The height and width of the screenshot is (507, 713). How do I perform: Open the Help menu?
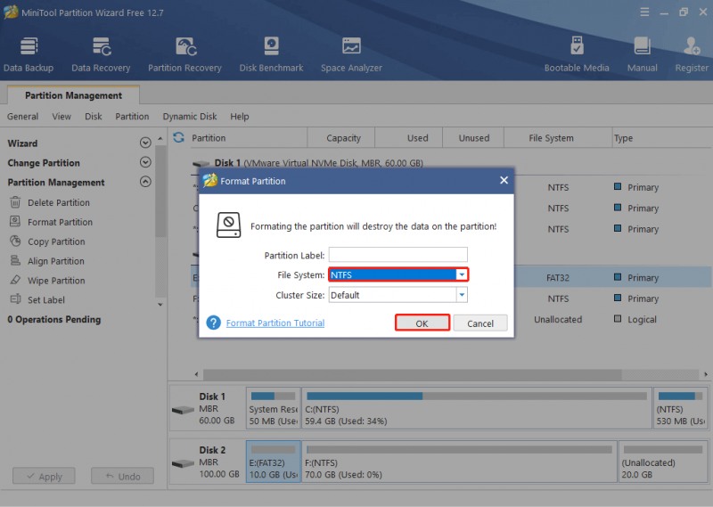coord(239,117)
